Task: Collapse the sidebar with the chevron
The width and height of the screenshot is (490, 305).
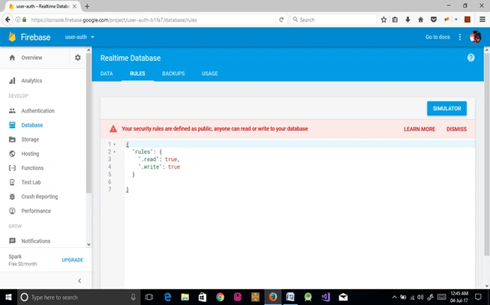Action: click(x=80, y=281)
